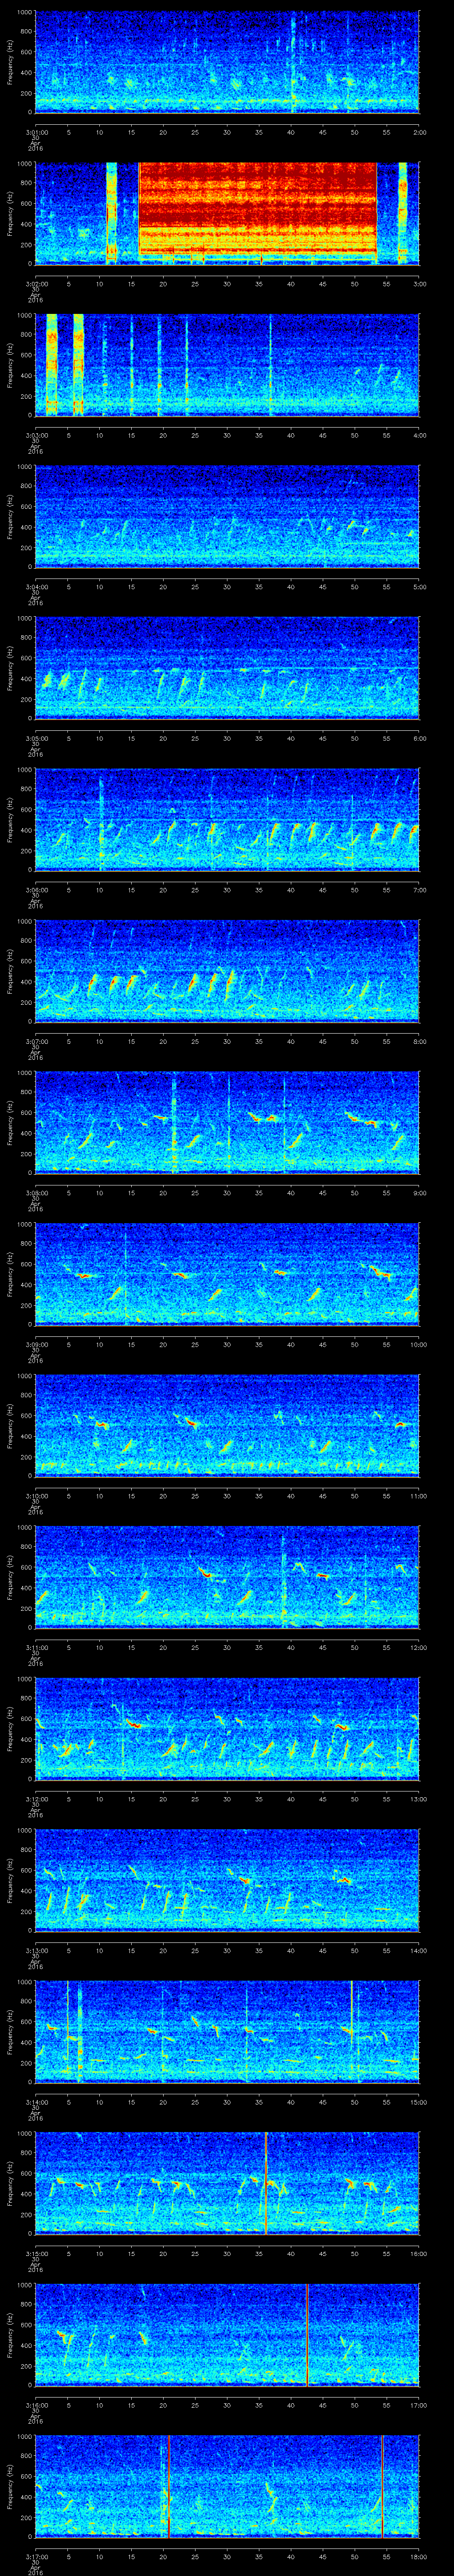Click the "2:00" end time label

tap(419, 132)
